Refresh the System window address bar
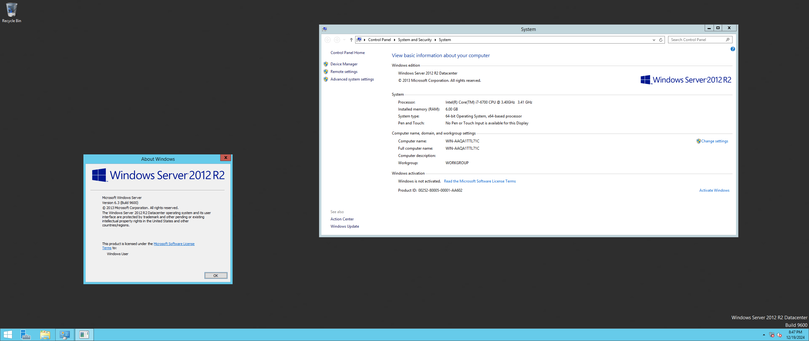The image size is (809, 341). (661, 40)
